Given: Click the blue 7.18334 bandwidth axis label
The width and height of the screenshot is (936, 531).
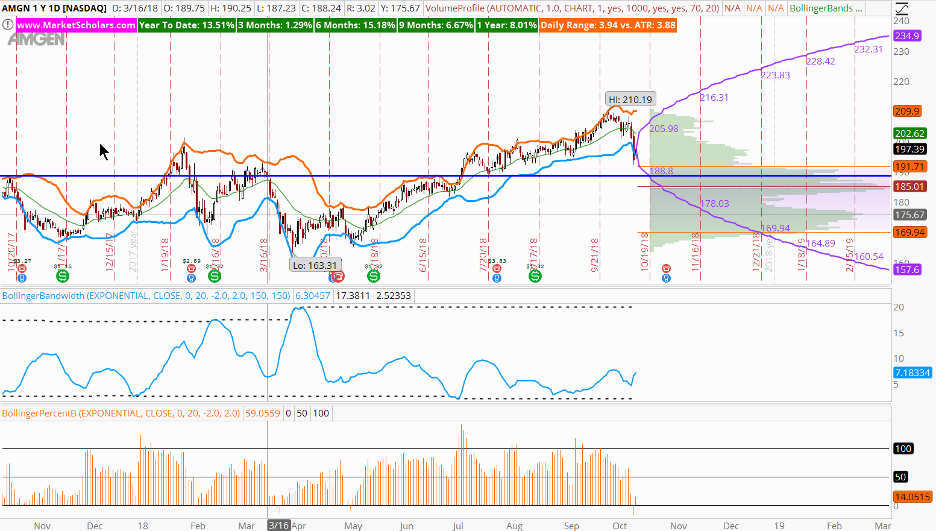Looking at the screenshot, I should tap(912, 373).
